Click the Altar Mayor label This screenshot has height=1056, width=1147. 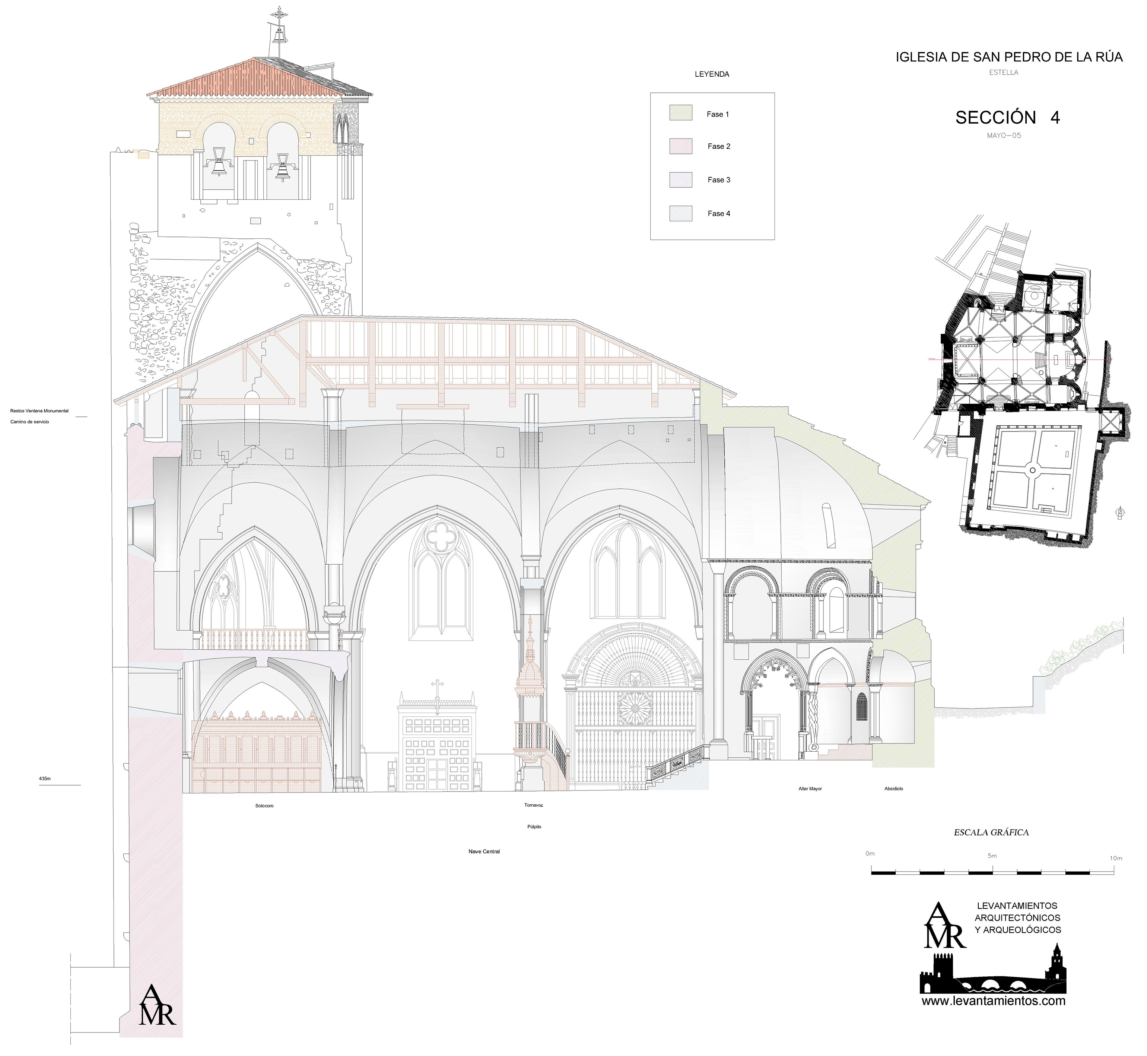[810, 789]
